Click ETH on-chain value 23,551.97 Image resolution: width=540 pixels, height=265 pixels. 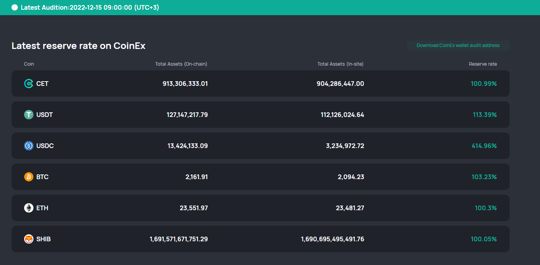click(x=194, y=208)
